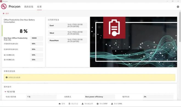The width and height of the screenshot is (181, 107).
Task: Click the 2% 临界电量 value
Action: click(158, 97)
